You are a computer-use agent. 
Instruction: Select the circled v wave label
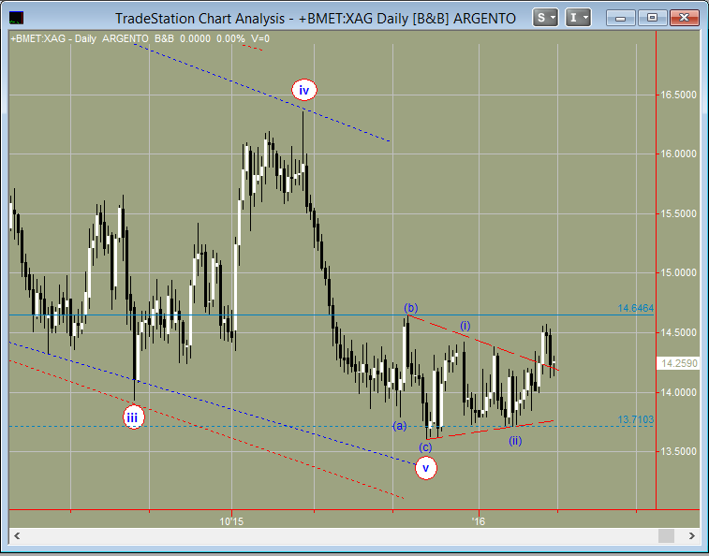425,468
